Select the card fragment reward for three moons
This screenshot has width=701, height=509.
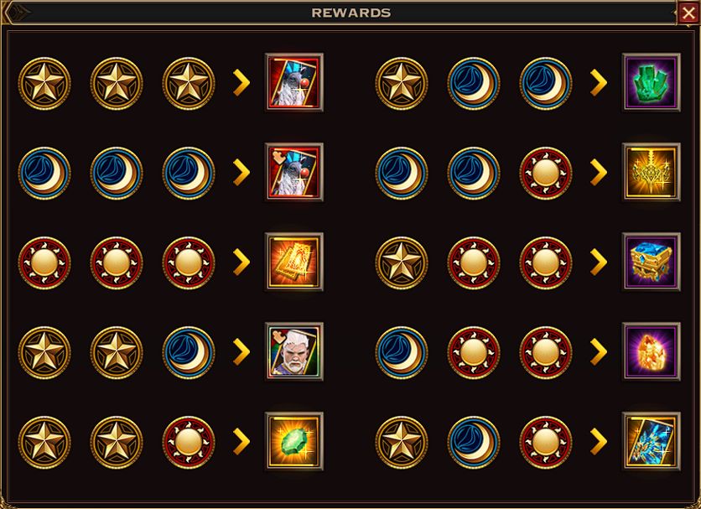pyautogui.click(x=293, y=172)
